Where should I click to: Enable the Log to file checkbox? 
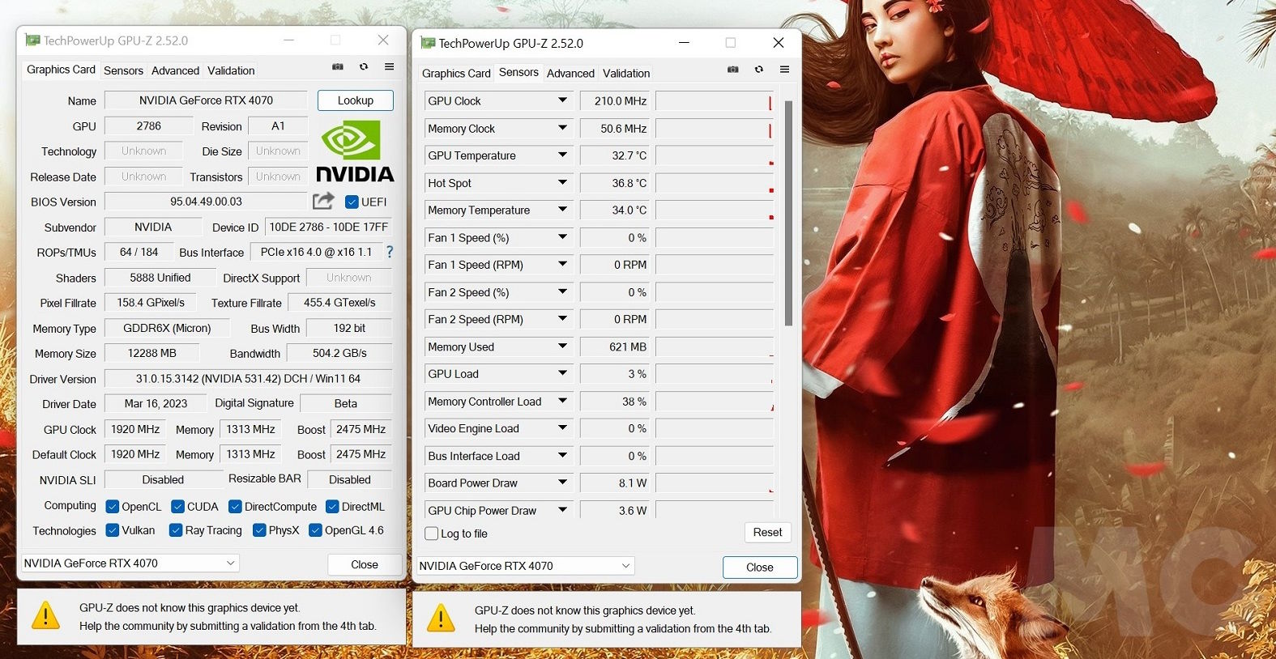[x=432, y=534]
